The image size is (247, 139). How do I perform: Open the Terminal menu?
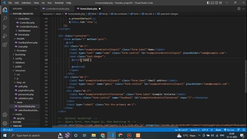[x=59, y=3]
